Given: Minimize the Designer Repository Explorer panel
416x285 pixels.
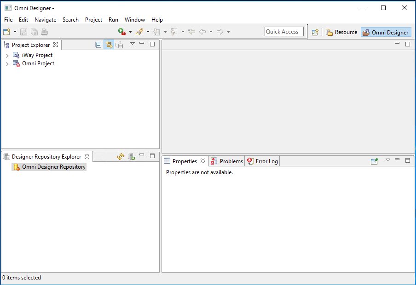Looking at the screenshot, I should (x=142, y=154).
